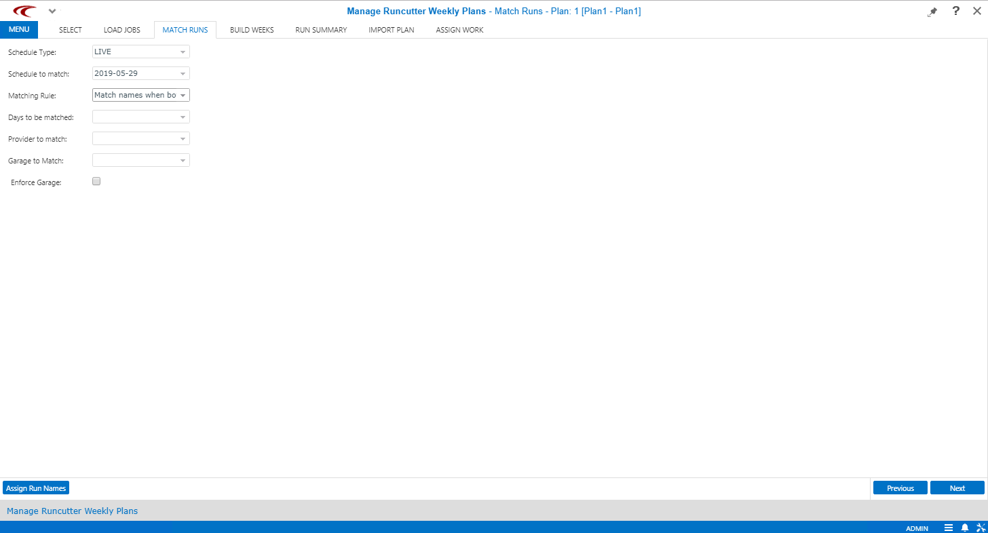
Task: Open the Schedule to match date dropdown
Action: click(x=183, y=73)
